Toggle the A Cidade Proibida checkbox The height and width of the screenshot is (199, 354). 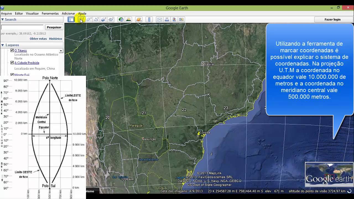(12, 63)
